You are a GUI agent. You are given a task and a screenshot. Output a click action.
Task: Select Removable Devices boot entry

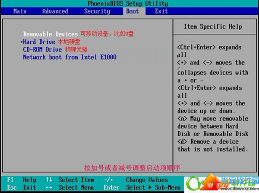click(x=51, y=34)
